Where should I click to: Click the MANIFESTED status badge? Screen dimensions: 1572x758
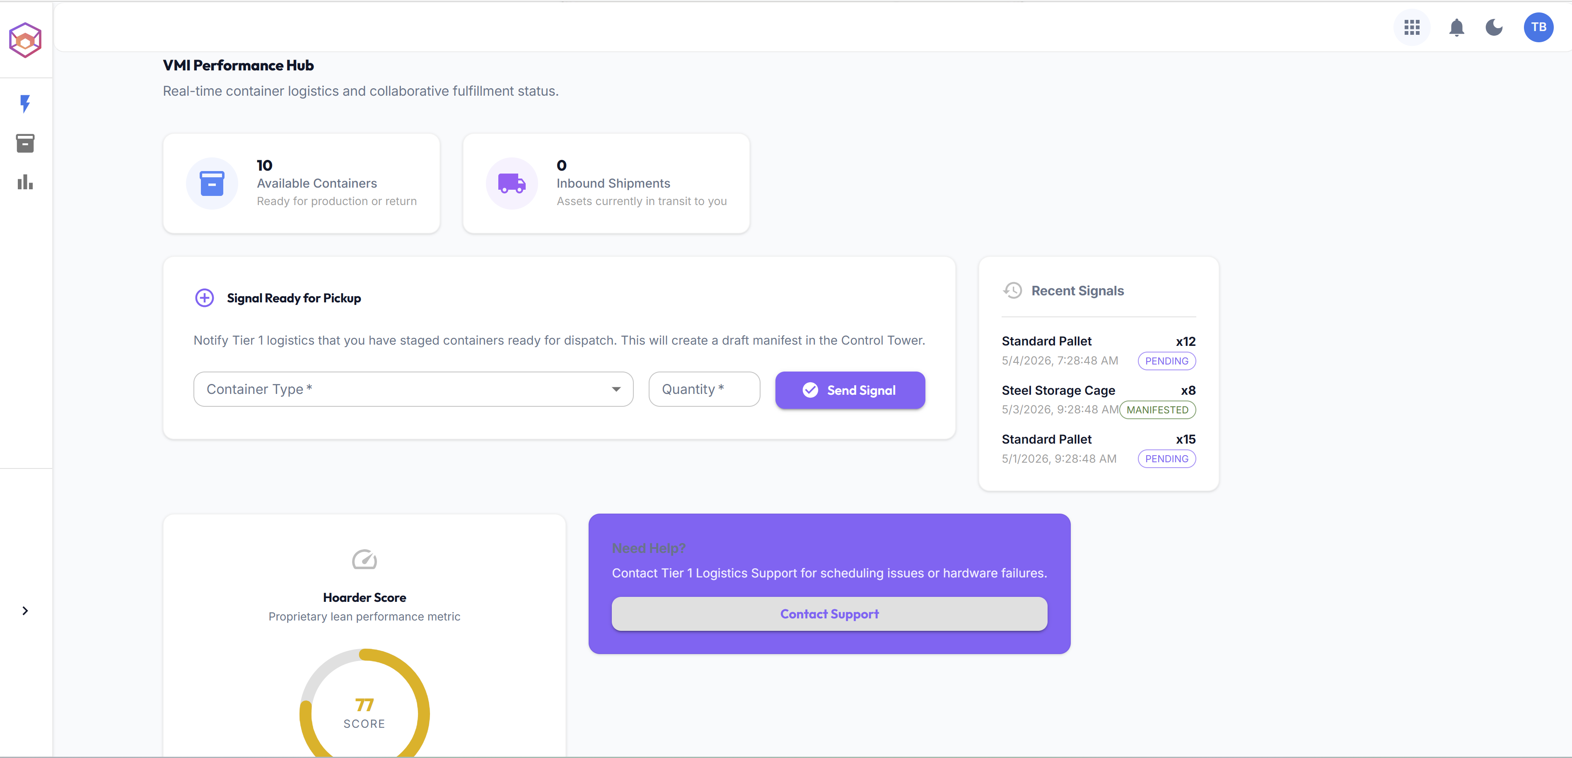coord(1157,410)
